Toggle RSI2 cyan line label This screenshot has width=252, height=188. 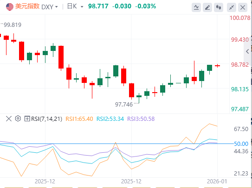pos(110,119)
